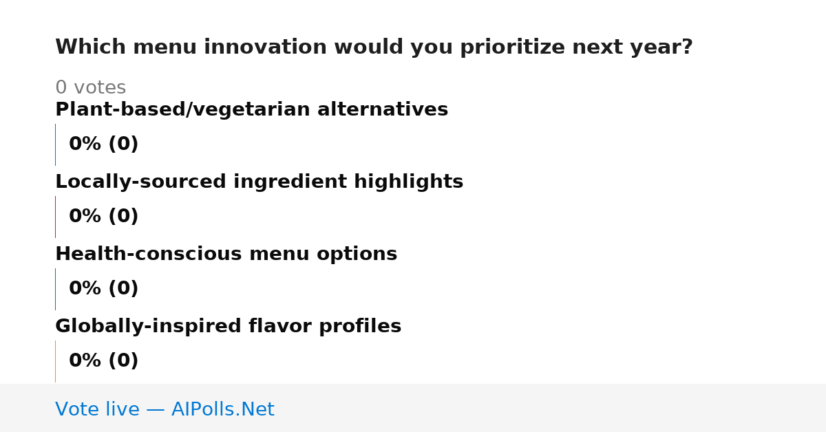Select Globally-inspired flavor profiles option
This screenshot has height=432, width=826.
point(228,326)
